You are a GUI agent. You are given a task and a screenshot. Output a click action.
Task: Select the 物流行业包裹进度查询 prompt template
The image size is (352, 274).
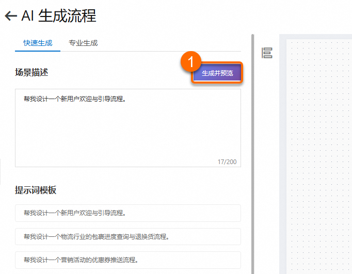click(128, 236)
